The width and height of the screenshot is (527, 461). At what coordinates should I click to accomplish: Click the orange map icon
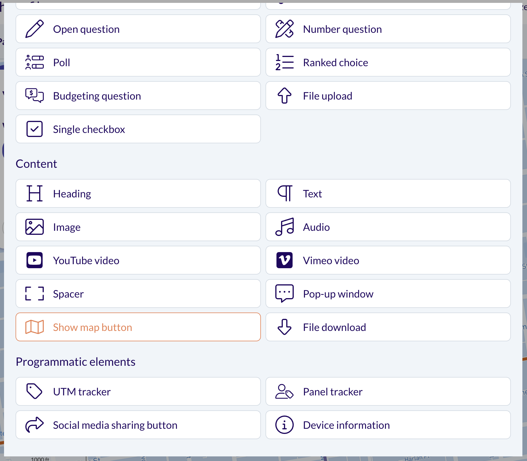(x=35, y=327)
